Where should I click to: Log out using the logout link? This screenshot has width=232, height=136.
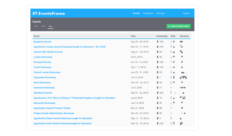click(x=186, y=13)
